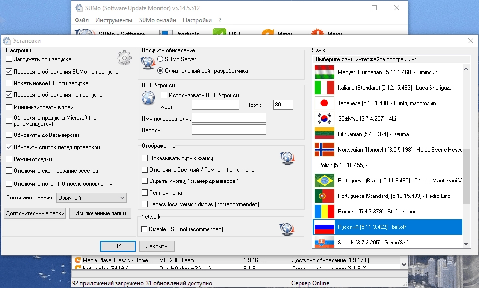
Task: Click Доступно обновление (1.9.17.0) cell
Action: tap(331, 260)
